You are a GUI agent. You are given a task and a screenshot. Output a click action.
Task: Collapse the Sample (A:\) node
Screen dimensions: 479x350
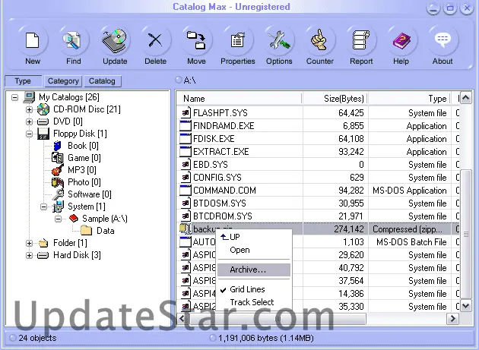[58, 219]
